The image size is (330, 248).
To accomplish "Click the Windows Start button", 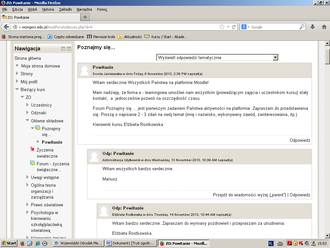I will point(9,243).
